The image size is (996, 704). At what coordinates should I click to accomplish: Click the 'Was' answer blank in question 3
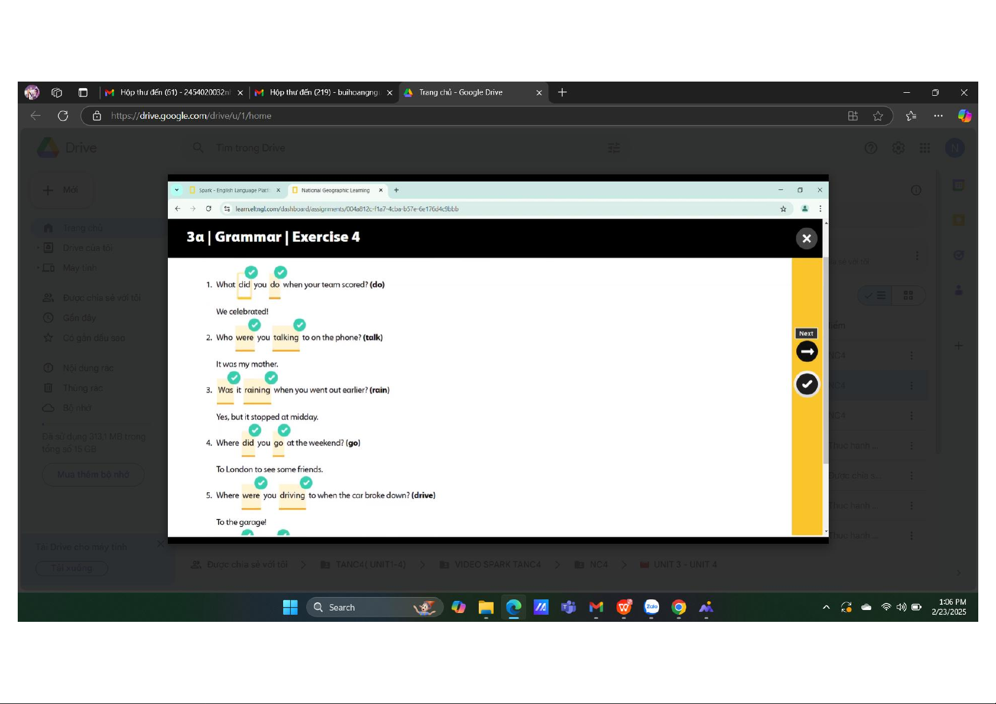point(225,390)
